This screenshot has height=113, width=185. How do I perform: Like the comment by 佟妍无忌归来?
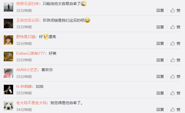[x=175, y=11]
